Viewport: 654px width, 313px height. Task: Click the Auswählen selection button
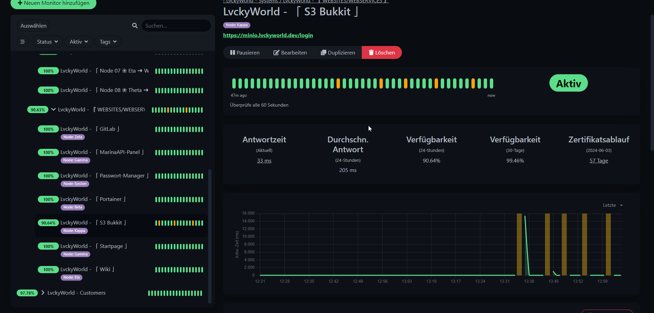click(x=33, y=26)
